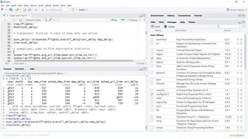The image size is (248, 139).
Task: Click the packages list vertical scrollbar
Action: tap(245, 52)
